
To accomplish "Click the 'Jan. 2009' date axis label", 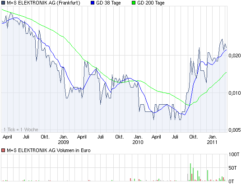I will pyautogui.click(x=63, y=139).
